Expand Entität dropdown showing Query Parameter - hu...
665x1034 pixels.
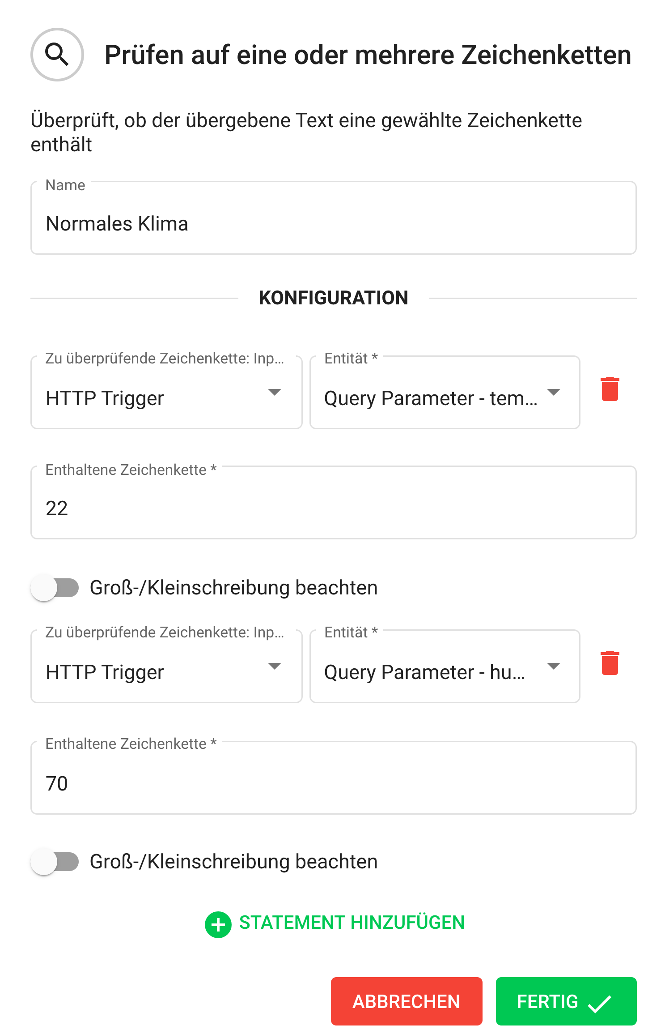click(445, 667)
